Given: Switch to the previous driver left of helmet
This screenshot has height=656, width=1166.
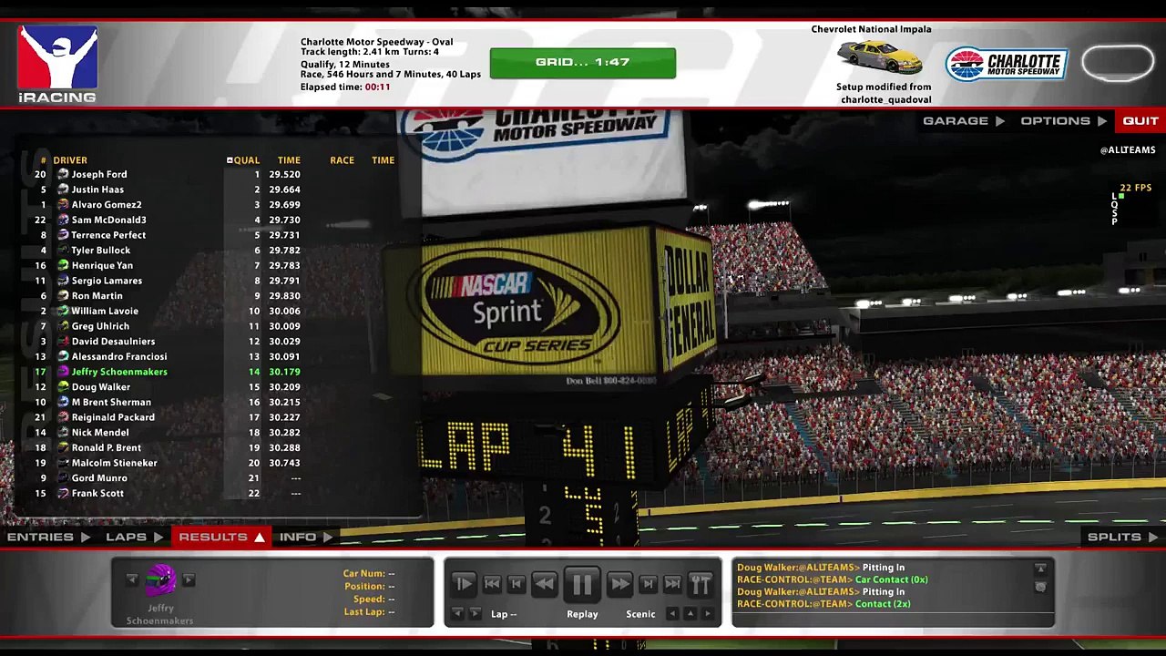Looking at the screenshot, I should (x=132, y=579).
